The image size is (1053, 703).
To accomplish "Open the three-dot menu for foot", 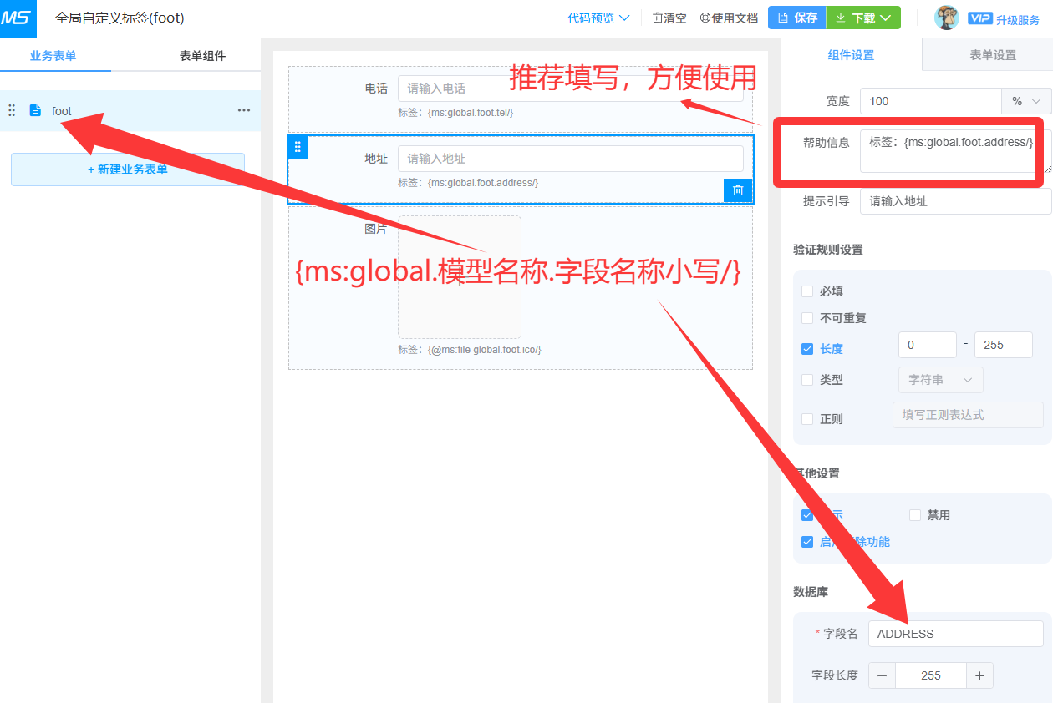I will tap(243, 110).
